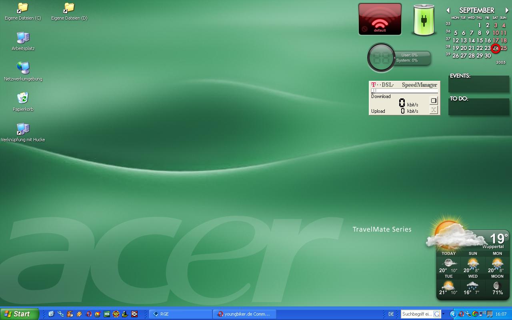The height and width of the screenshot is (320, 512).
Task: Click the green 365 quick launch icon
Action: click(107, 314)
